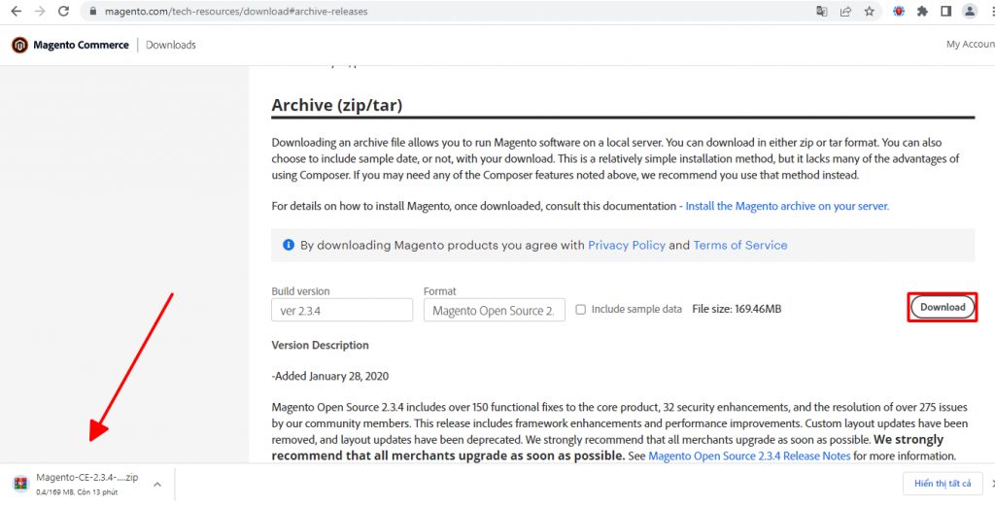Go back to the previous page
995x505 pixels.
(16, 12)
